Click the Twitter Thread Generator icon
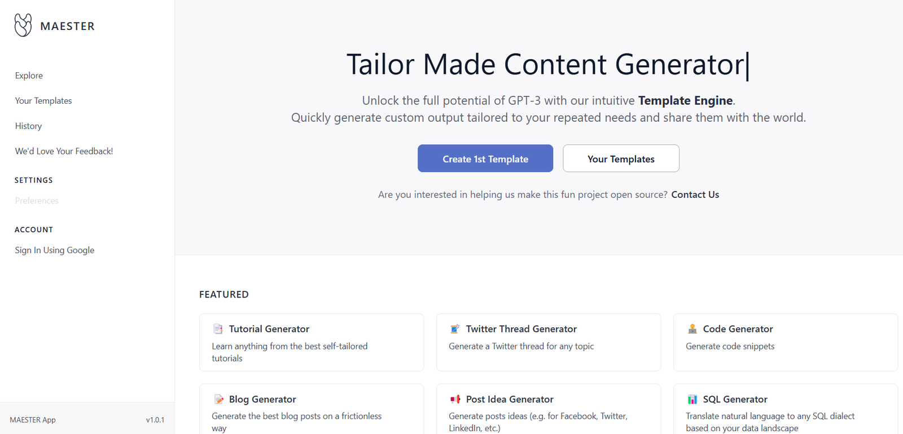Image resolution: width=903 pixels, height=434 pixels. click(455, 329)
